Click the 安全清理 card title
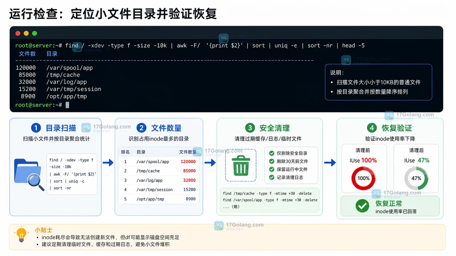Viewport: 456px width, 256px height. (x=274, y=128)
